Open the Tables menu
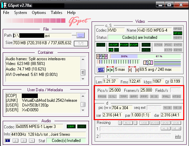The width and height of the screenshot is (189, 146). pos(57,13)
